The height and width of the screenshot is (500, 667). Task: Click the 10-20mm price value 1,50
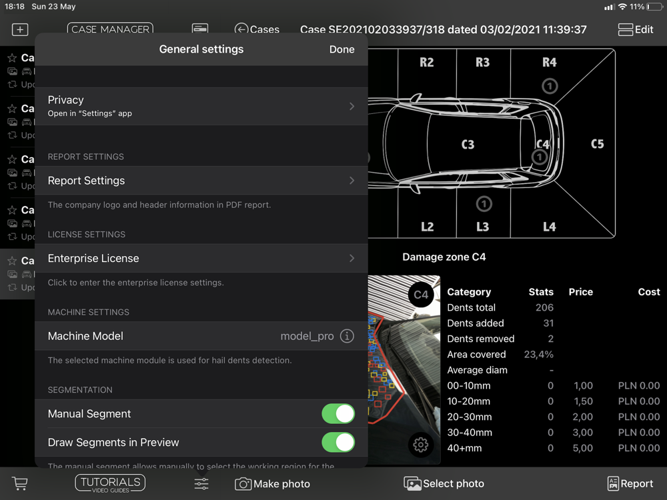pyautogui.click(x=583, y=401)
